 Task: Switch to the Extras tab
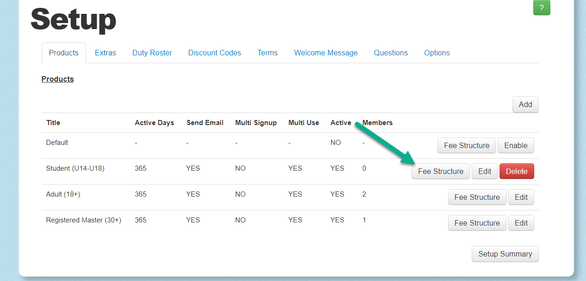(105, 53)
